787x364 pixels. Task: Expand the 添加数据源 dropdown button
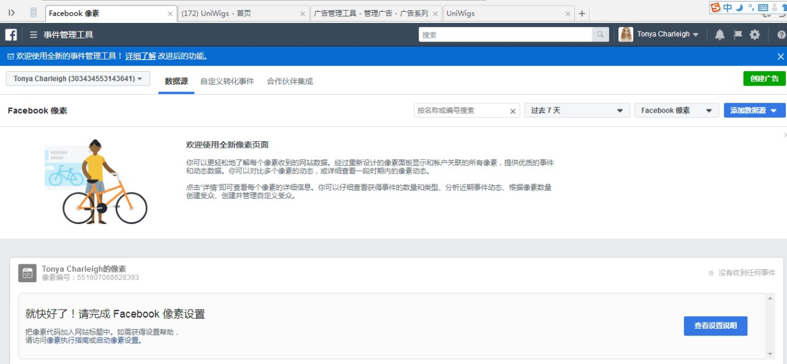click(x=754, y=110)
